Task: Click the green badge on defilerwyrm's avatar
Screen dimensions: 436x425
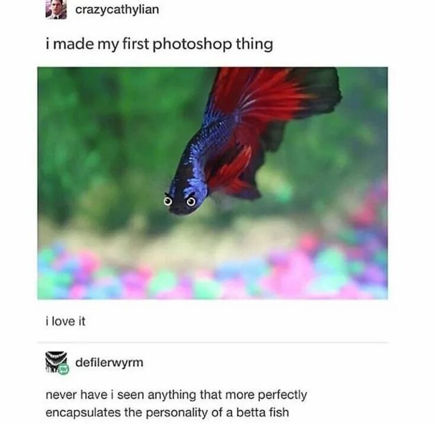Action: pyautogui.click(x=63, y=369)
